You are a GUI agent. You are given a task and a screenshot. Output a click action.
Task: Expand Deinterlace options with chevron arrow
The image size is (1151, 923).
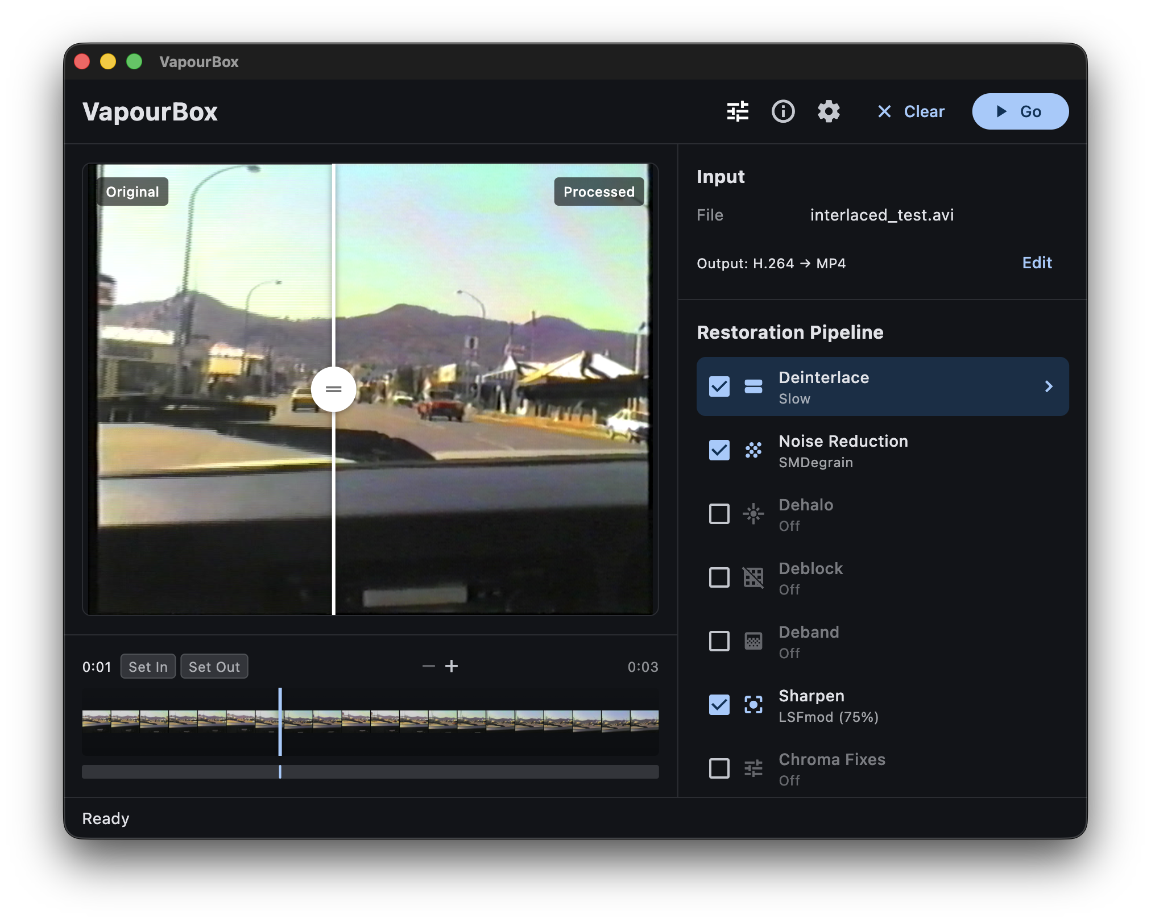tap(1049, 386)
